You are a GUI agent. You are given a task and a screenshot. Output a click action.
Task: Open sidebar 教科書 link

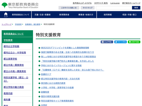[x=7, y=100]
